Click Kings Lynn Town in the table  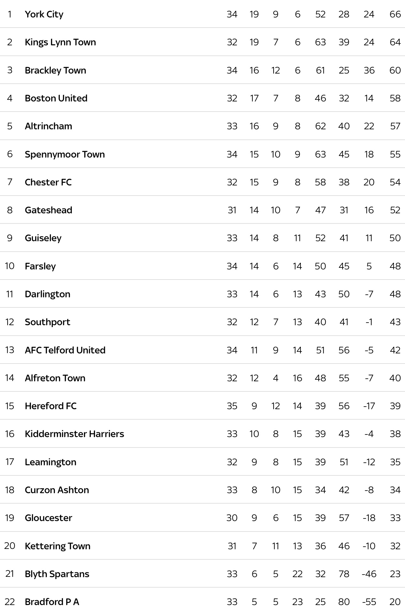[x=60, y=42]
